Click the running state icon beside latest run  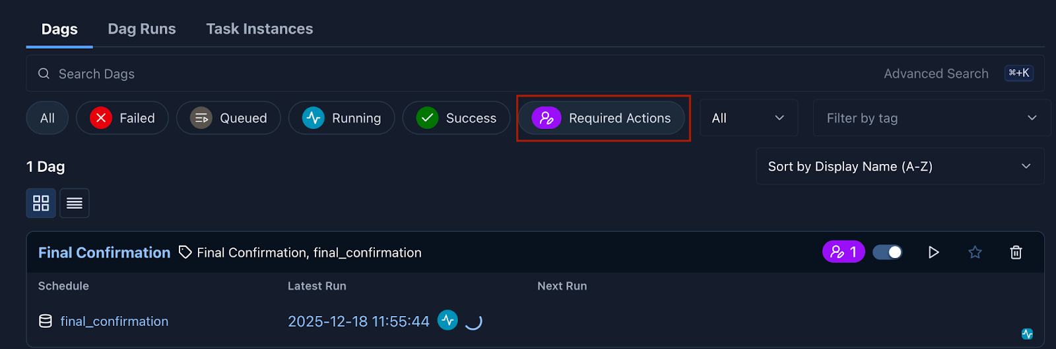click(x=447, y=321)
